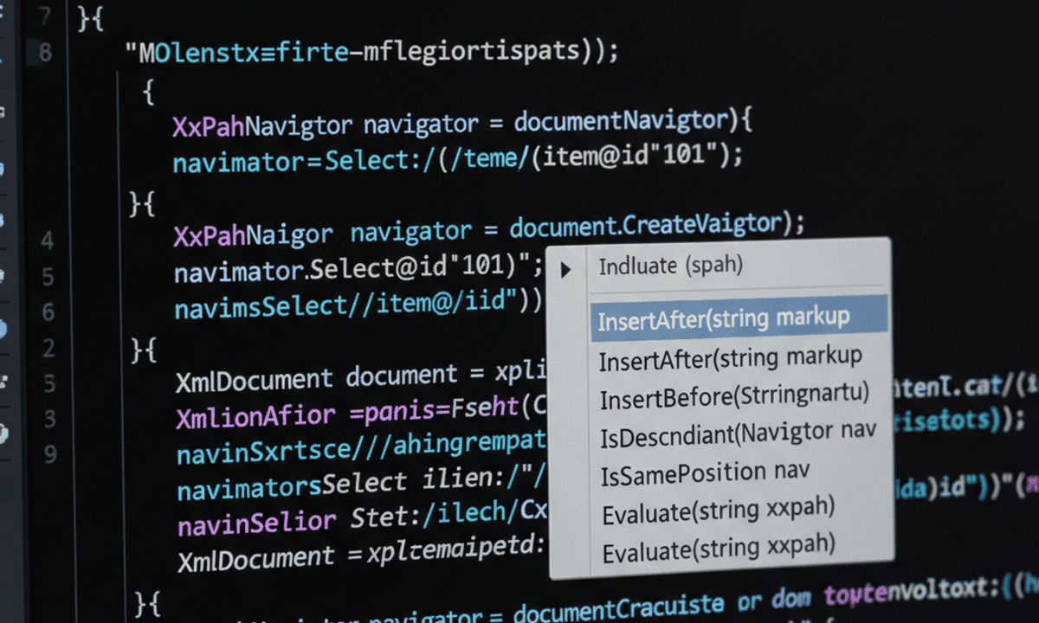Click the tiny gutter icon above line number 4

point(39,208)
